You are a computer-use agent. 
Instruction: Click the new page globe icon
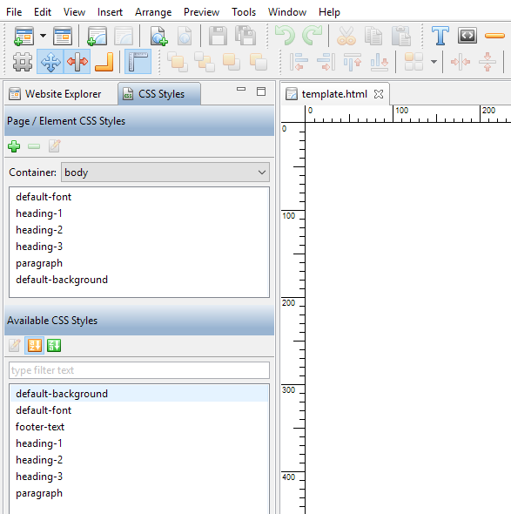158,36
